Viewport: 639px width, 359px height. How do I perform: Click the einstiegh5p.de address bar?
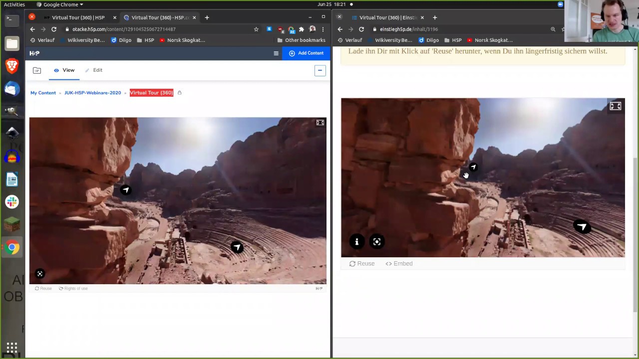[x=459, y=29]
